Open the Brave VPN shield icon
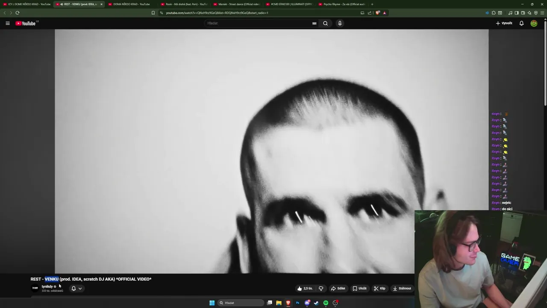Viewport: 547px width, 308px height. (x=536, y=13)
